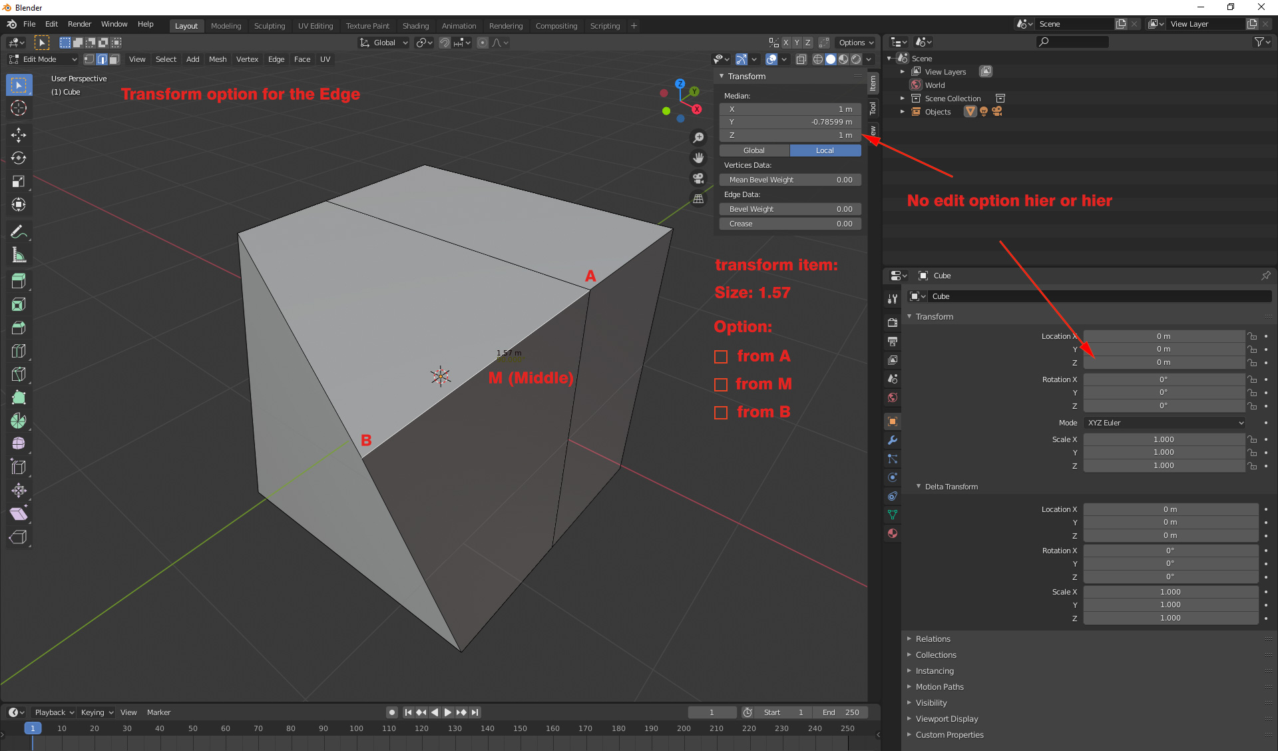Open the Render properties tab

click(892, 323)
